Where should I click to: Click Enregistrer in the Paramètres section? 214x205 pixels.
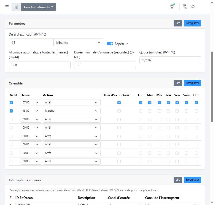(192, 23)
